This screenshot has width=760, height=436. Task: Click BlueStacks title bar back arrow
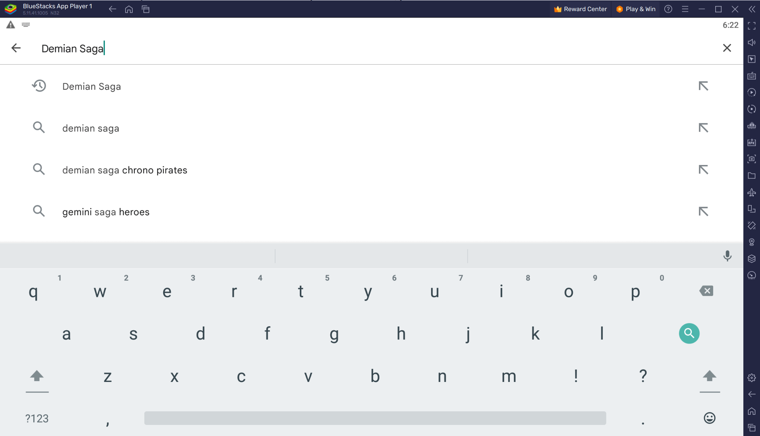point(112,9)
